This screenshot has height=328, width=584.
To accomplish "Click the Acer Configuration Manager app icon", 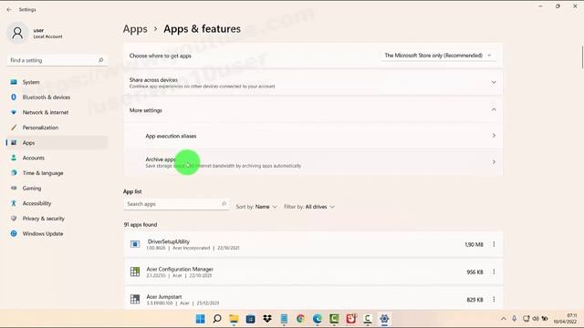I will [135, 272].
